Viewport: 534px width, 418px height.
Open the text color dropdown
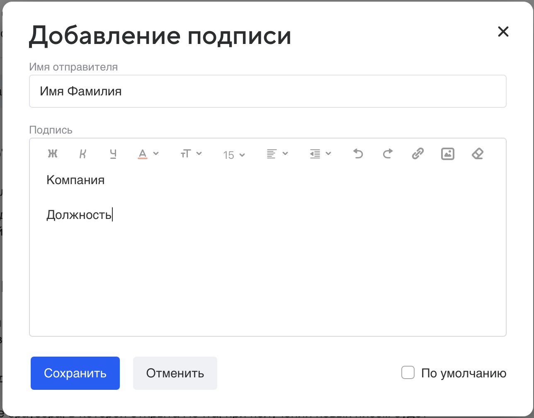point(148,154)
